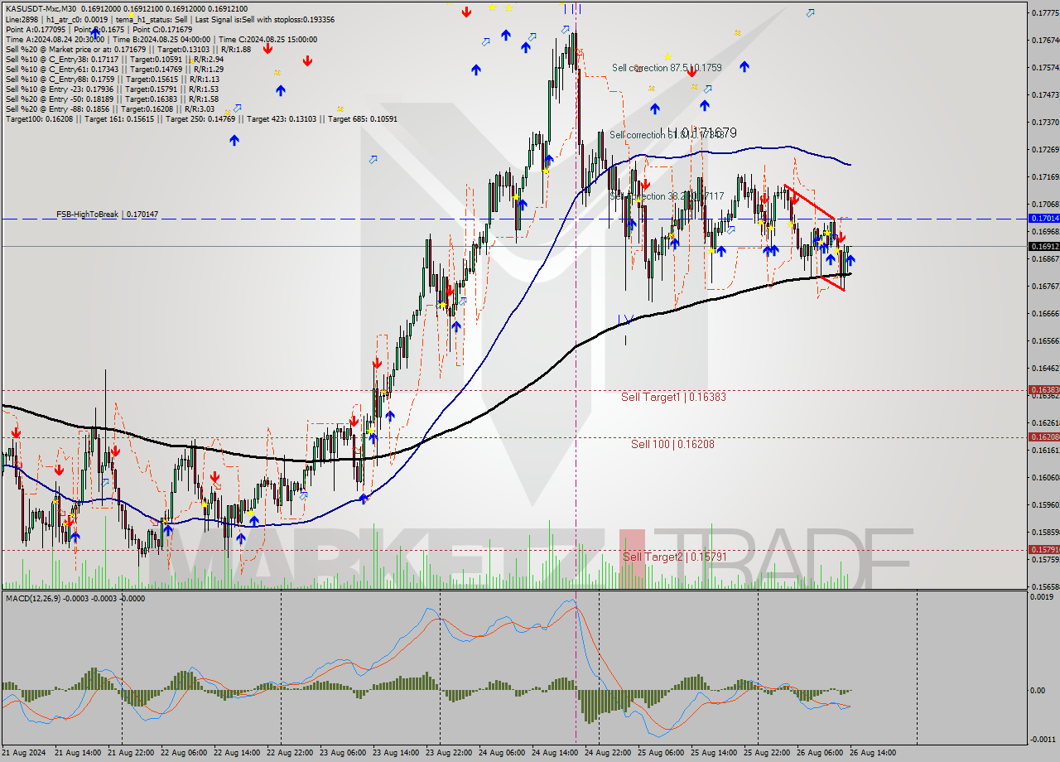The width and height of the screenshot is (1060, 762).
Task: Click the red 0.15791 price tag on axis
Action: point(1043,549)
